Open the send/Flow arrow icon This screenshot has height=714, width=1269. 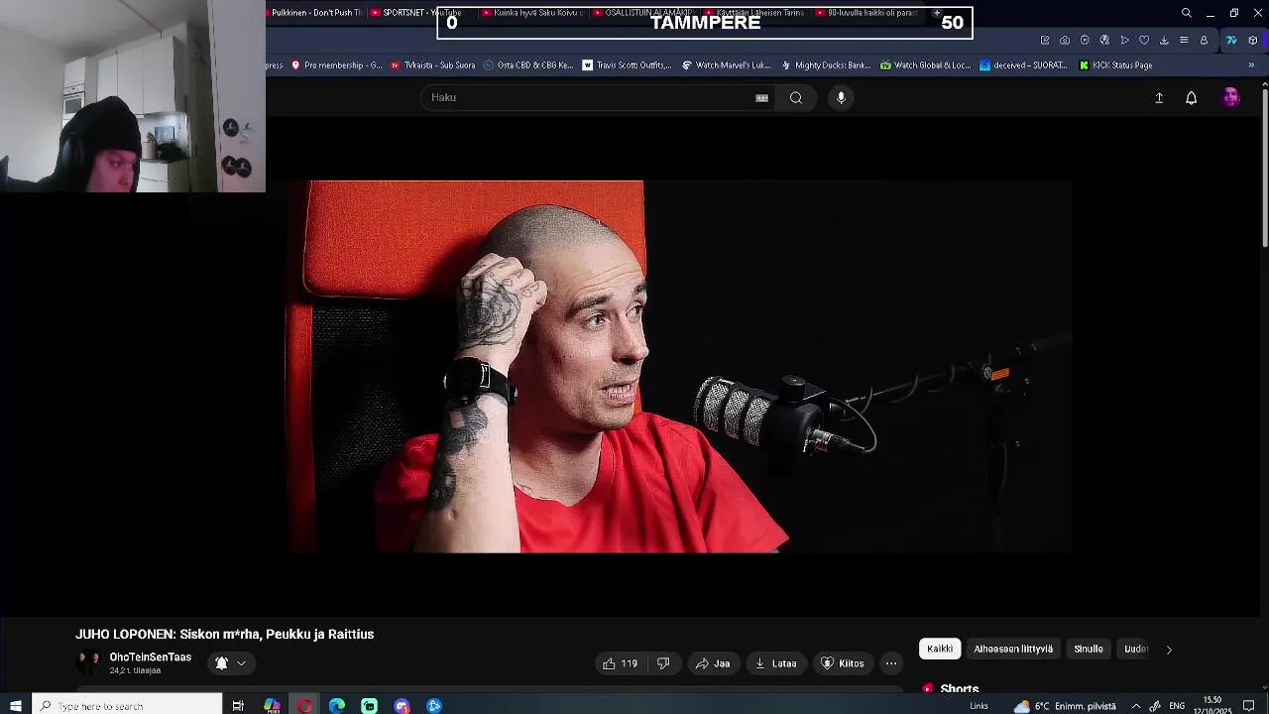1124,41
